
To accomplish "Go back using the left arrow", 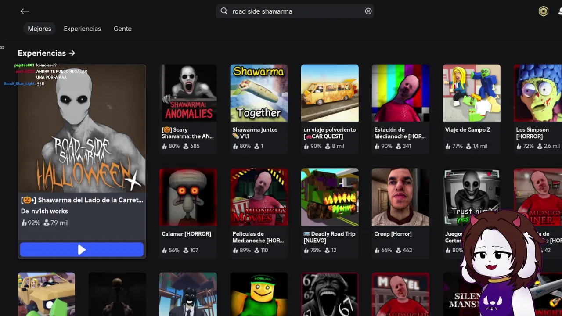I will tap(25, 11).
